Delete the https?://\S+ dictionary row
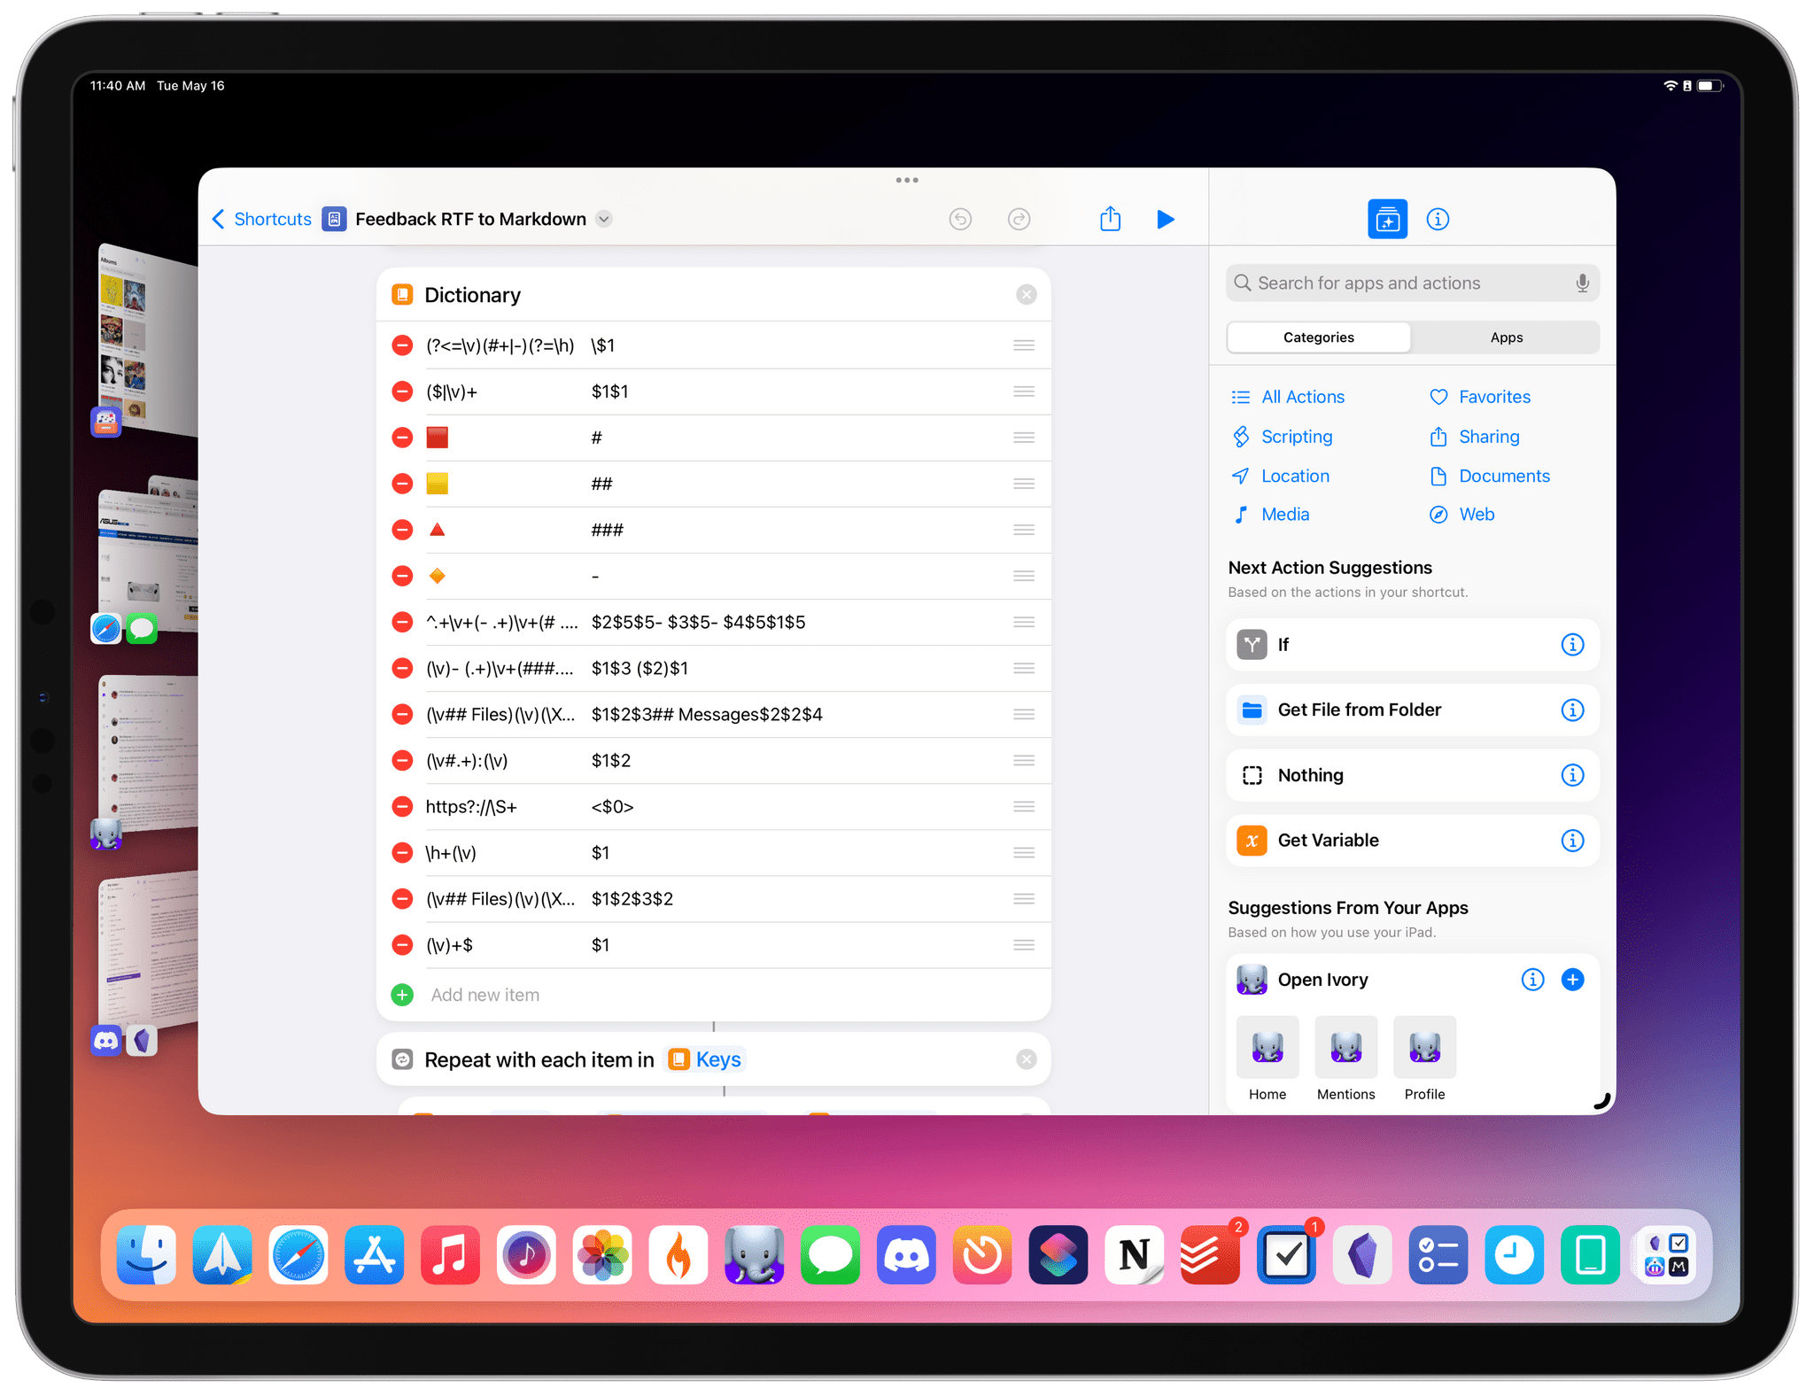 (402, 807)
